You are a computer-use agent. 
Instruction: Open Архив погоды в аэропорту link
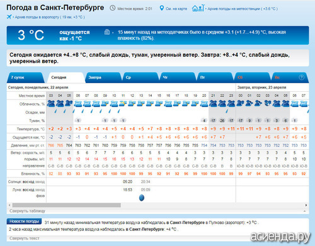[x=50, y=17]
